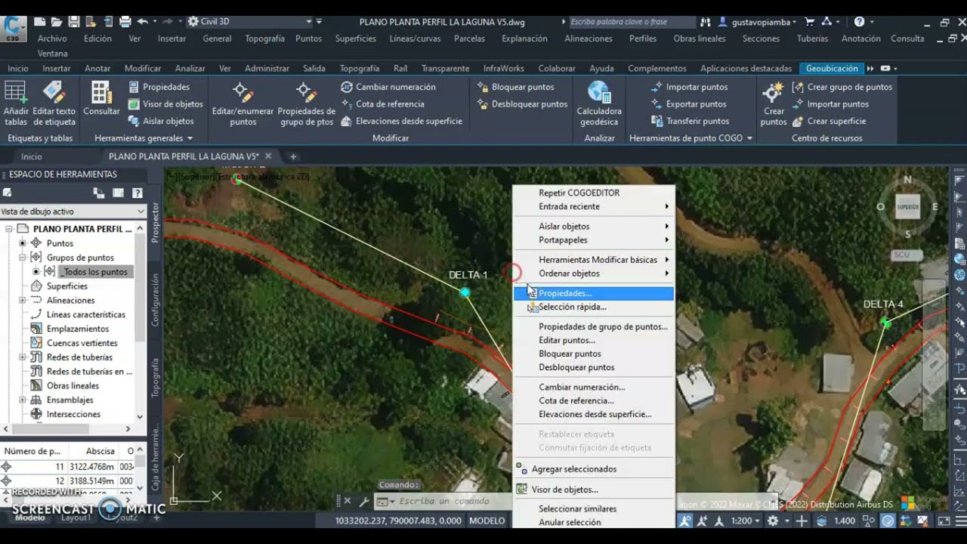Click the Consultar tool icon

(101, 99)
